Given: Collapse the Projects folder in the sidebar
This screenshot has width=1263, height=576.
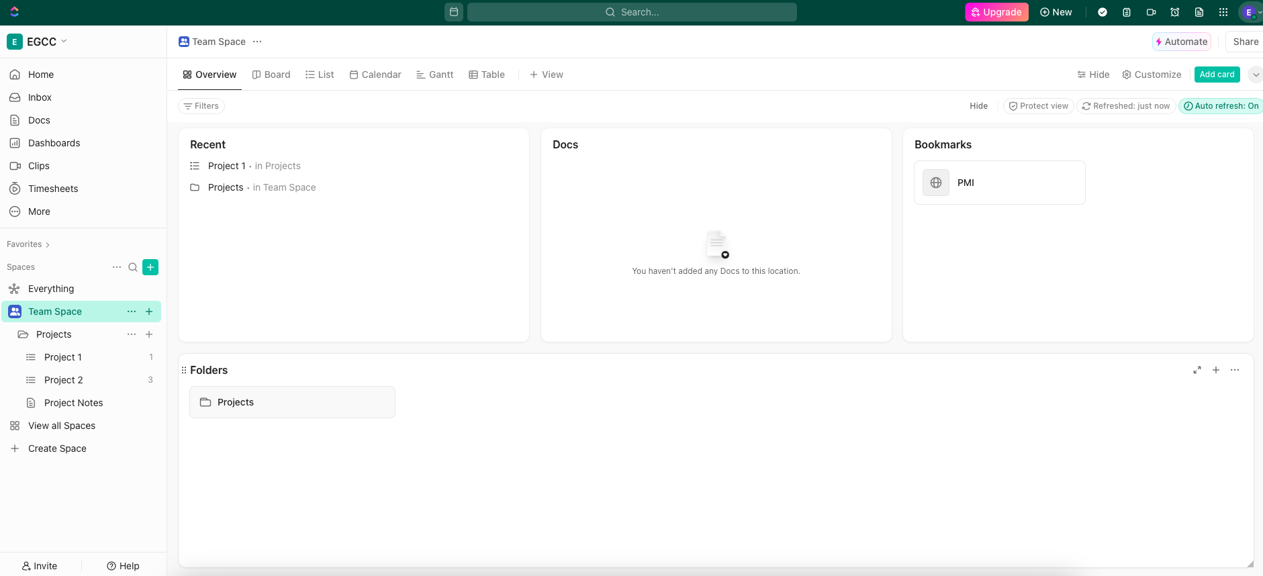Looking at the screenshot, I should click(23, 334).
